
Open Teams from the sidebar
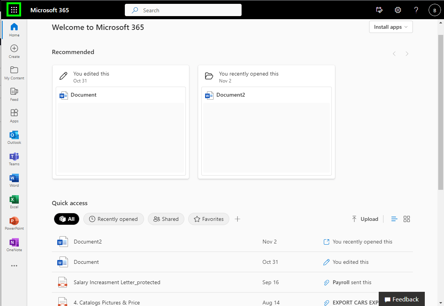pyautogui.click(x=14, y=158)
